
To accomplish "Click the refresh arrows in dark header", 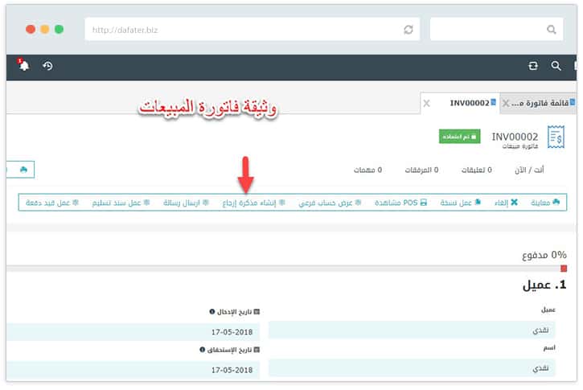I will (532, 66).
